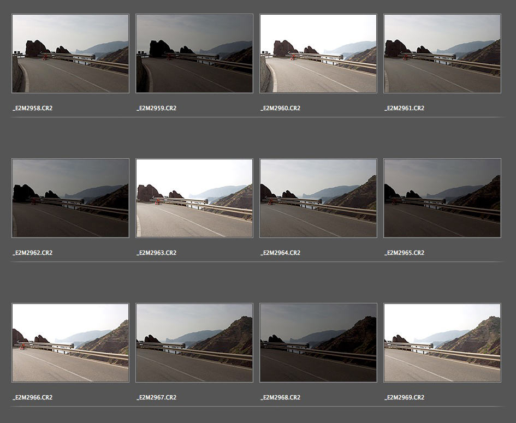This screenshot has height=423, width=516.
Task: Select the dark _E2M2962.CR2 thumbnail
Action: tap(70, 198)
